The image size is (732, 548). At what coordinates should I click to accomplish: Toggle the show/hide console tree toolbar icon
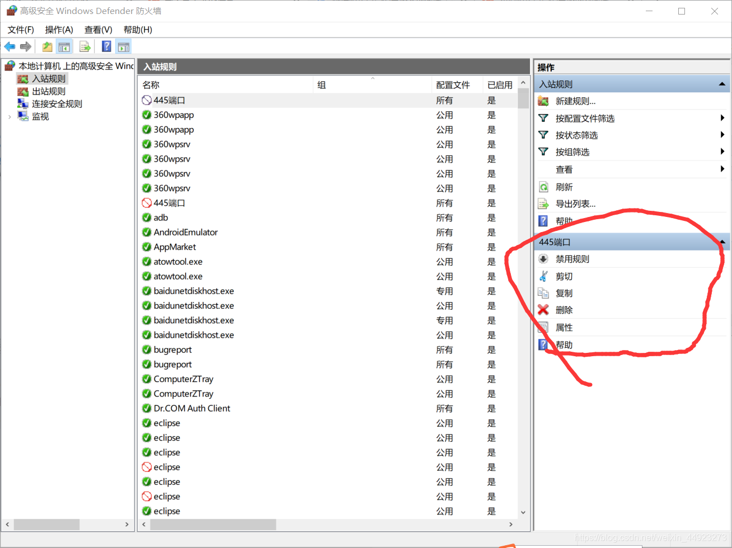(x=64, y=47)
